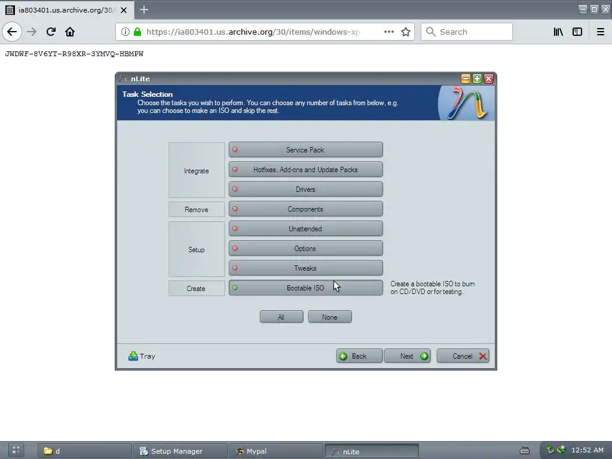The width and height of the screenshot is (612, 459).
Task: Toggle the Components removal task
Action: coord(305,209)
